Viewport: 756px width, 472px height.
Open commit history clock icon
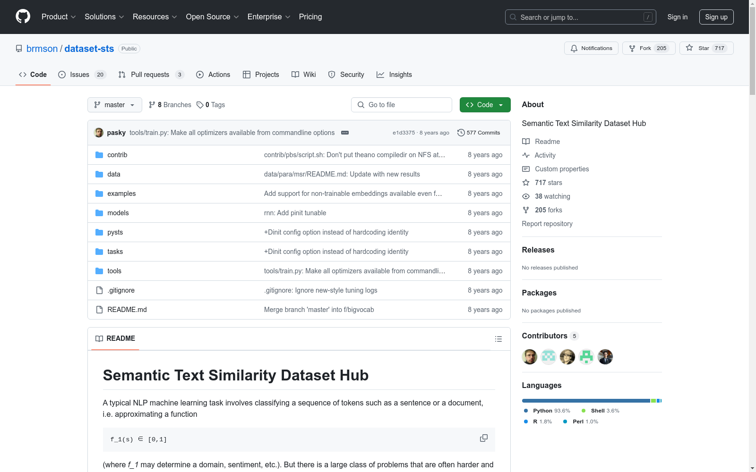tap(461, 133)
